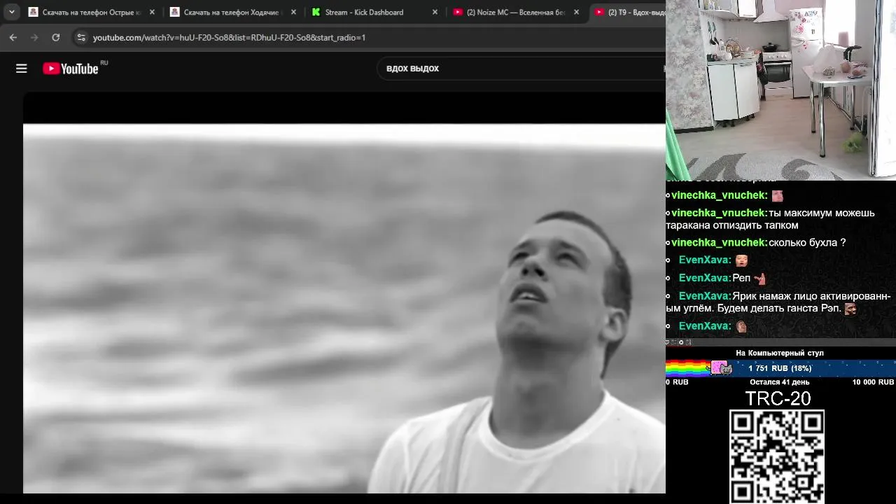This screenshot has width=896, height=504.
Task: Click the 1 751 RUB (18%) progress bar
Action: click(780, 368)
